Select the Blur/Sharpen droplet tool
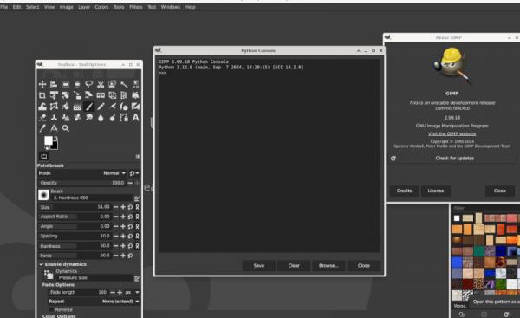 [x=101, y=117]
